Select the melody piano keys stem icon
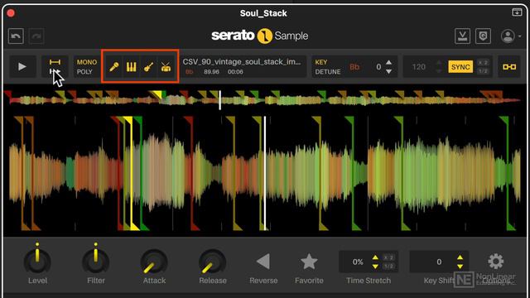530x298 pixels. (131, 67)
